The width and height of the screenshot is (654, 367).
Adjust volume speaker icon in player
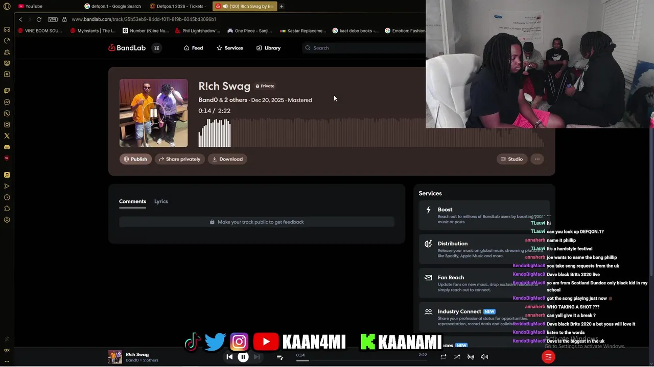[x=484, y=357]
